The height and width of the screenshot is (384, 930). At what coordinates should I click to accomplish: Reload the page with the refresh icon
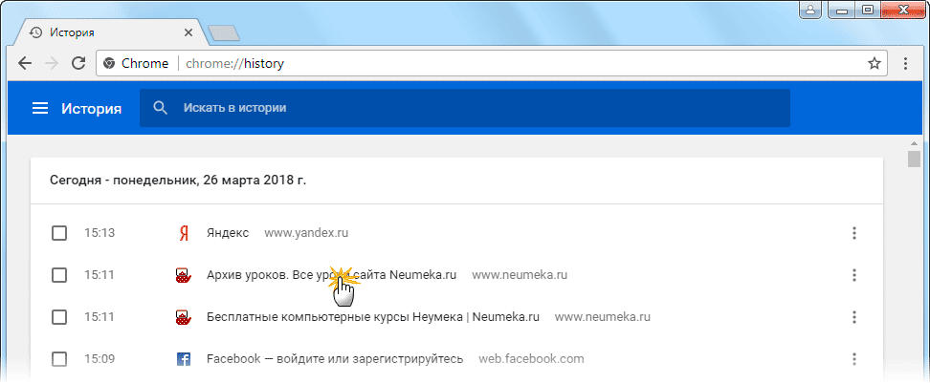pyautogui.click(x=78, y=64)
